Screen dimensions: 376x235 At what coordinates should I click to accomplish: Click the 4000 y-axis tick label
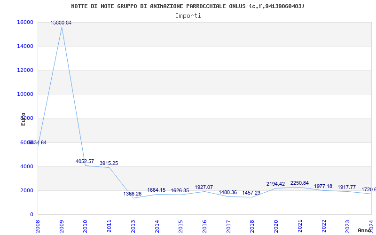click(27, 167)
